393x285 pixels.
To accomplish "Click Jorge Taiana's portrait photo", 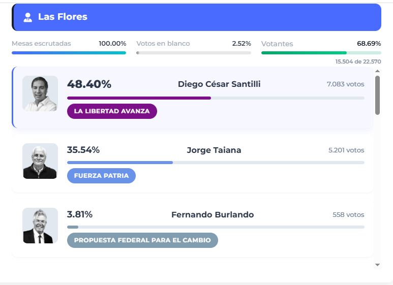I will (x=40, y=161).
